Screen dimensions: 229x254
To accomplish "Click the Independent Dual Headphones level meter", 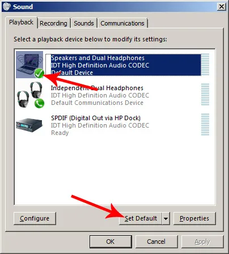I will pyautogui.click(x=205, y=94).
